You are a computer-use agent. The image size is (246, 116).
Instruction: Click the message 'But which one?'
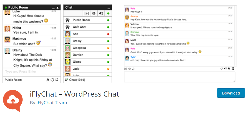pyautogui.click(x=24, y=44)
